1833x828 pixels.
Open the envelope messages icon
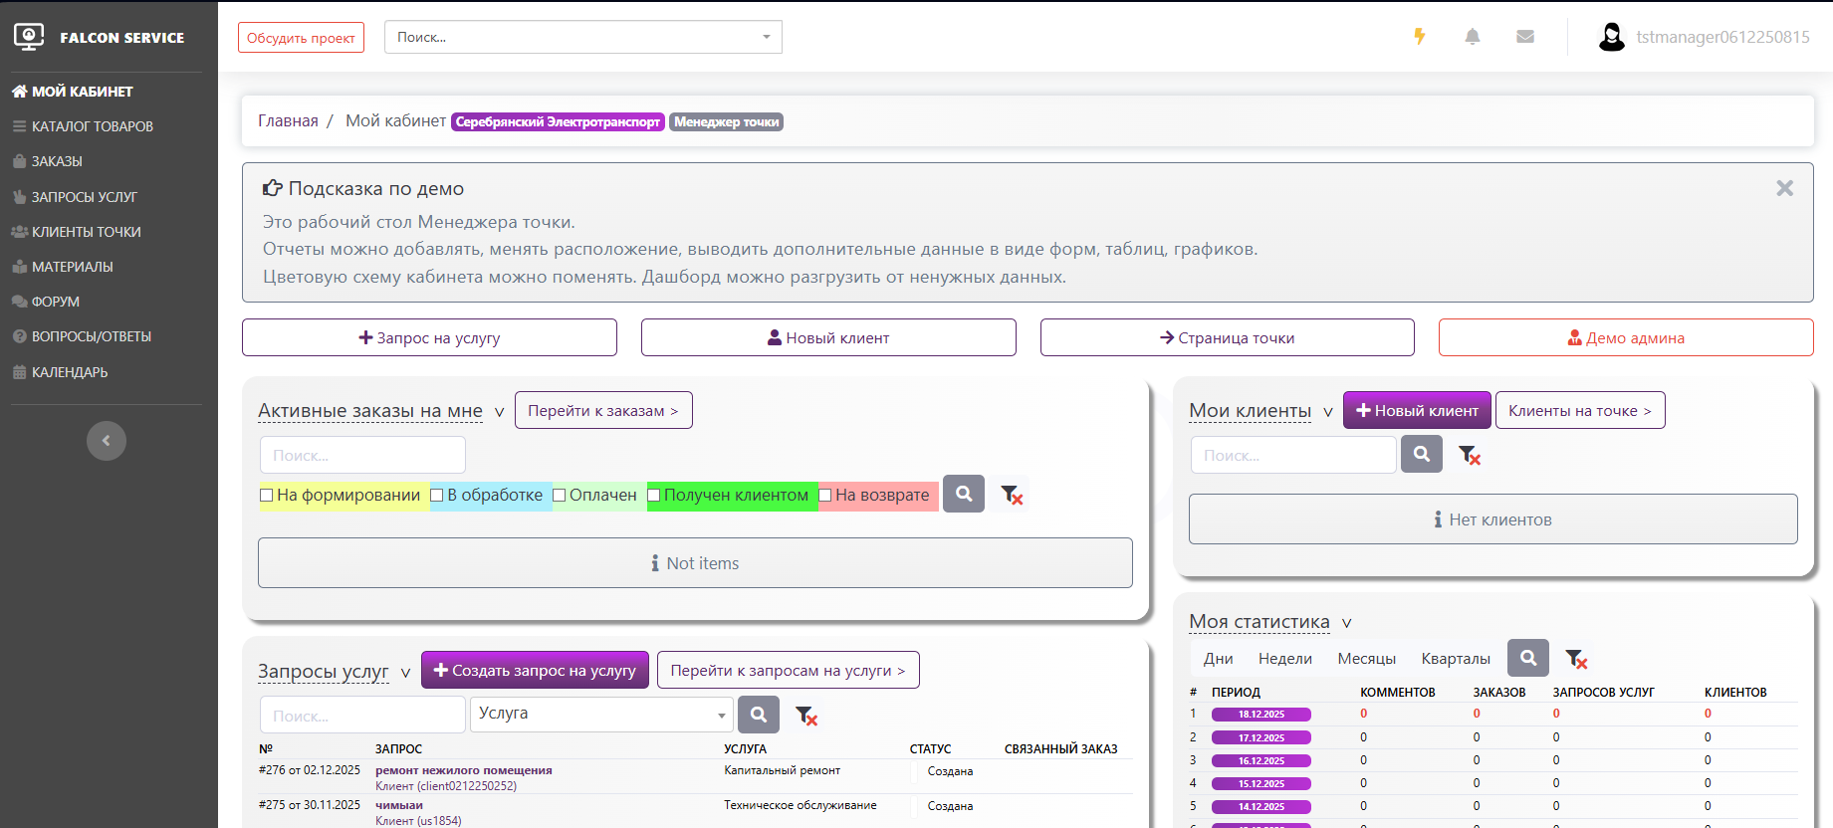pos(1525,37)
